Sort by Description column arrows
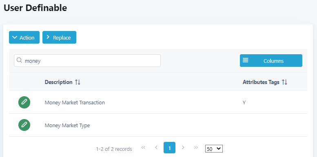317x157 pixels. click(78, 82)
